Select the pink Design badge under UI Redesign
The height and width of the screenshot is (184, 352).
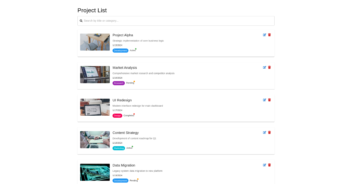click(117, 115)
